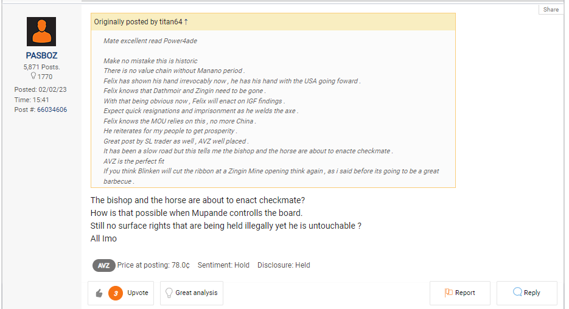This screenshot has height=309, width=569.
Task: Click the lightbulb icon beside 1770
Action: (x=33, y=77)
